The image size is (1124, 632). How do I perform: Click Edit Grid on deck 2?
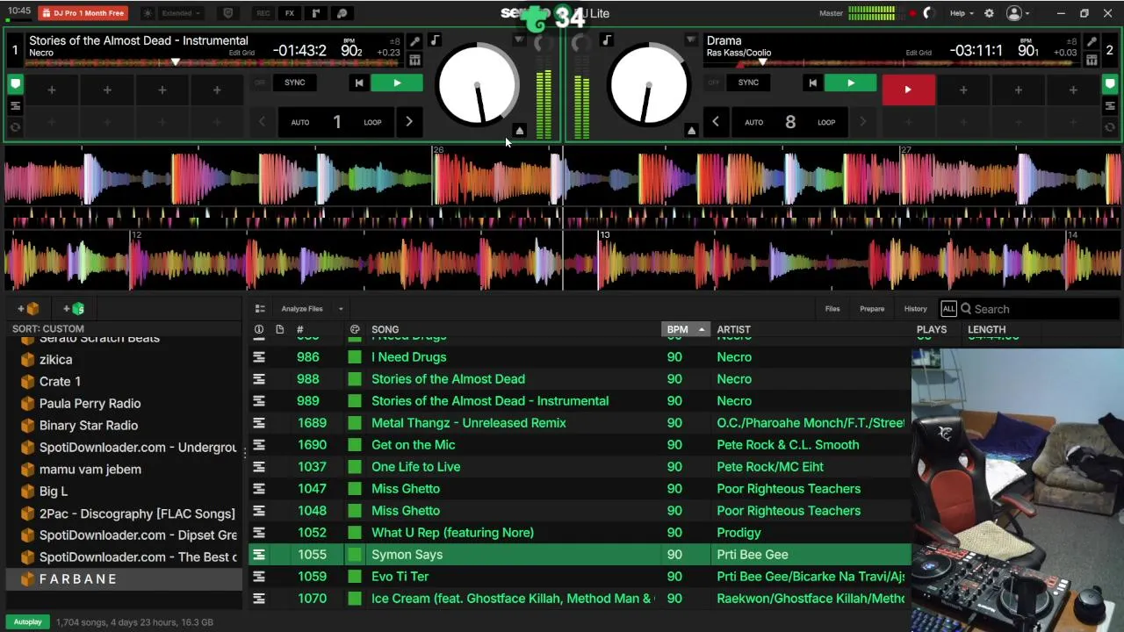[919, 53]
